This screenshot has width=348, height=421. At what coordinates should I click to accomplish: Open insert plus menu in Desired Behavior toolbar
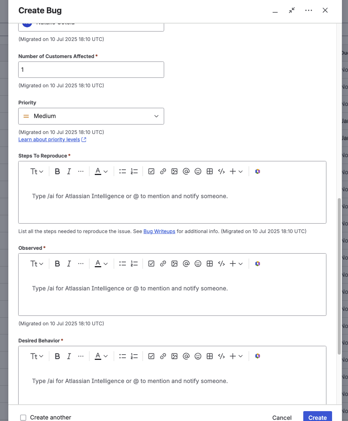(236, 356)
